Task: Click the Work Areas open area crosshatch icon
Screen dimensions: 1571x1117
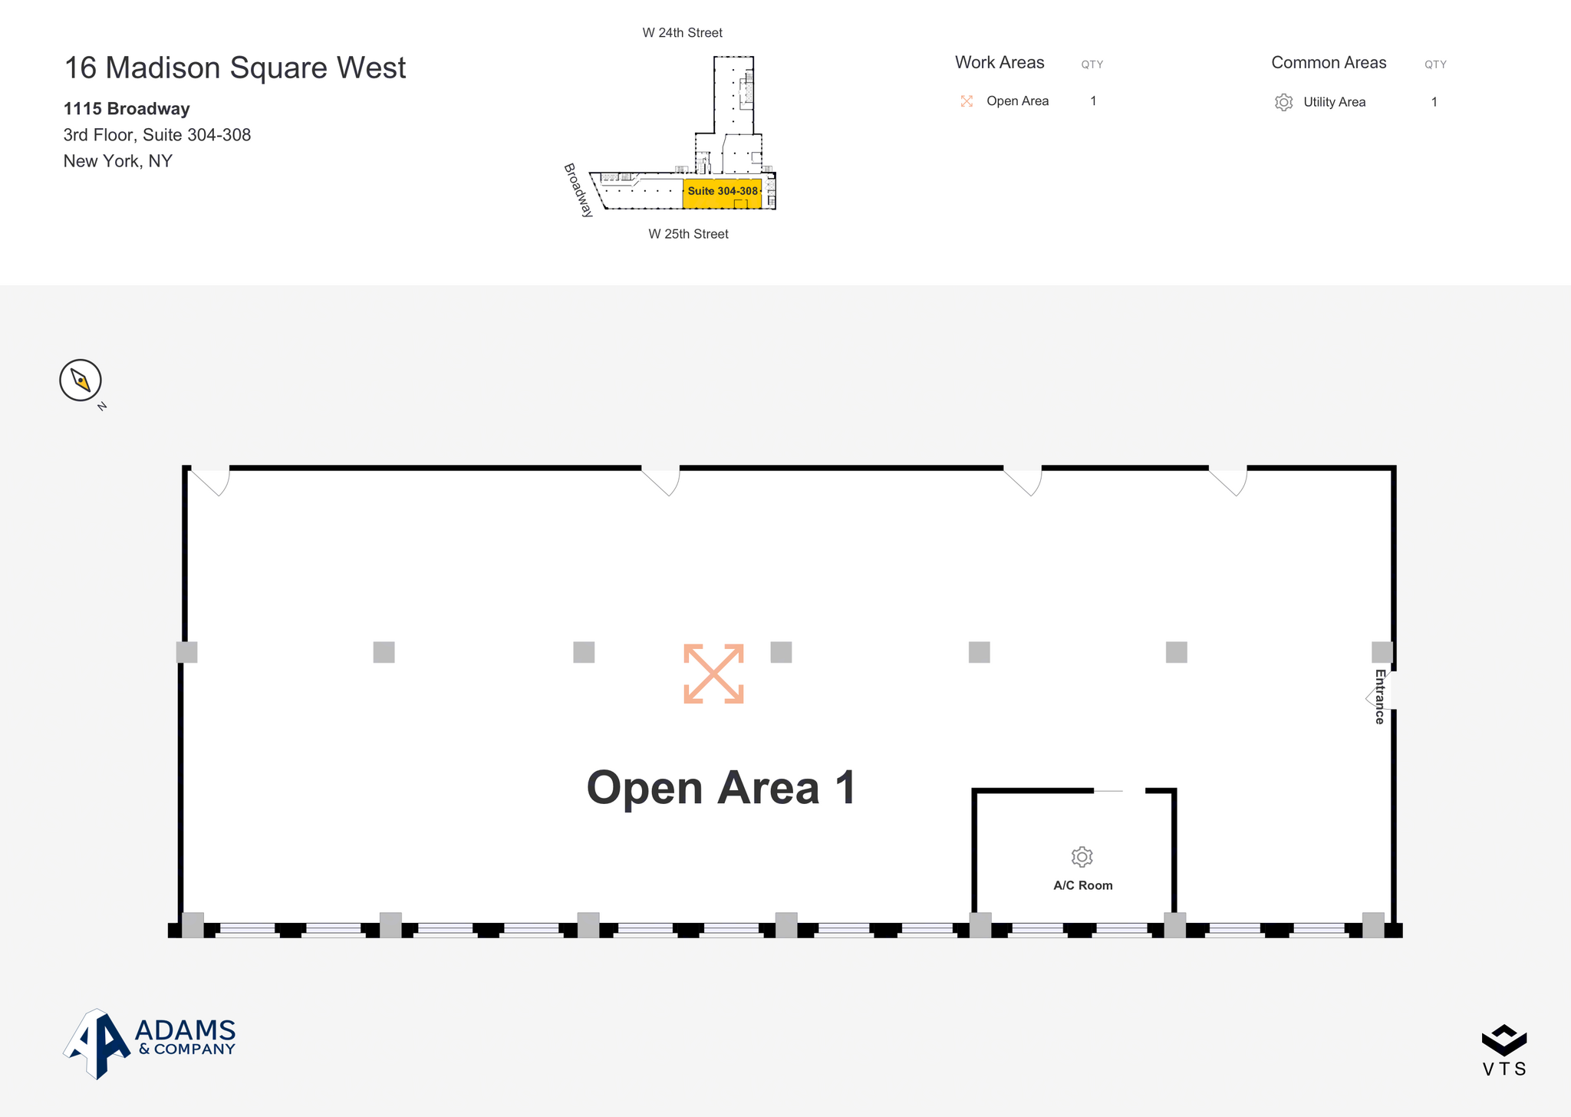Action: (x=966, y=100)
